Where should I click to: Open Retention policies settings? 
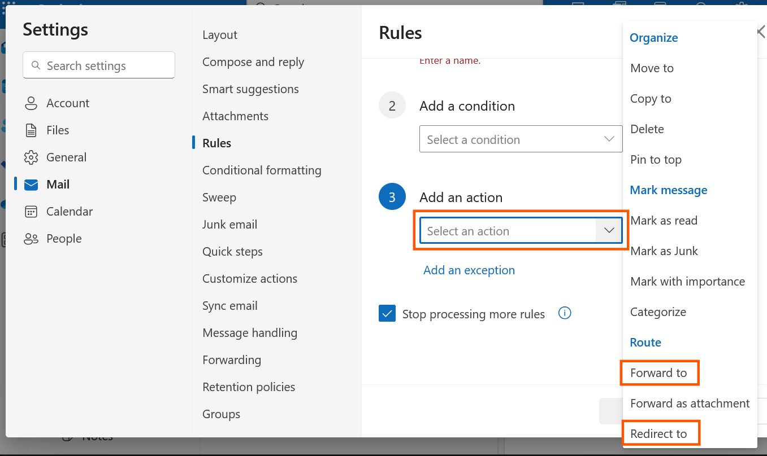pos(249,387)
